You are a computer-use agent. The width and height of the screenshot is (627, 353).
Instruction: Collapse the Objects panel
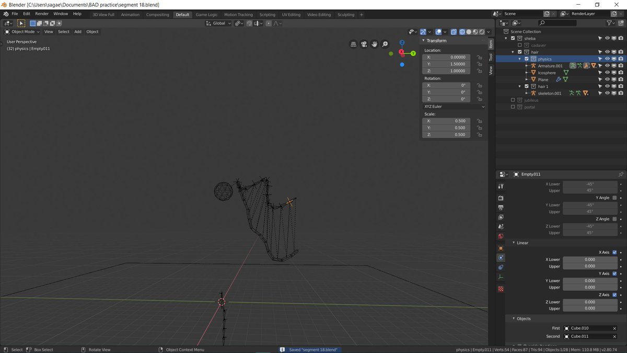pyautogui.click(x=514, y=318)
